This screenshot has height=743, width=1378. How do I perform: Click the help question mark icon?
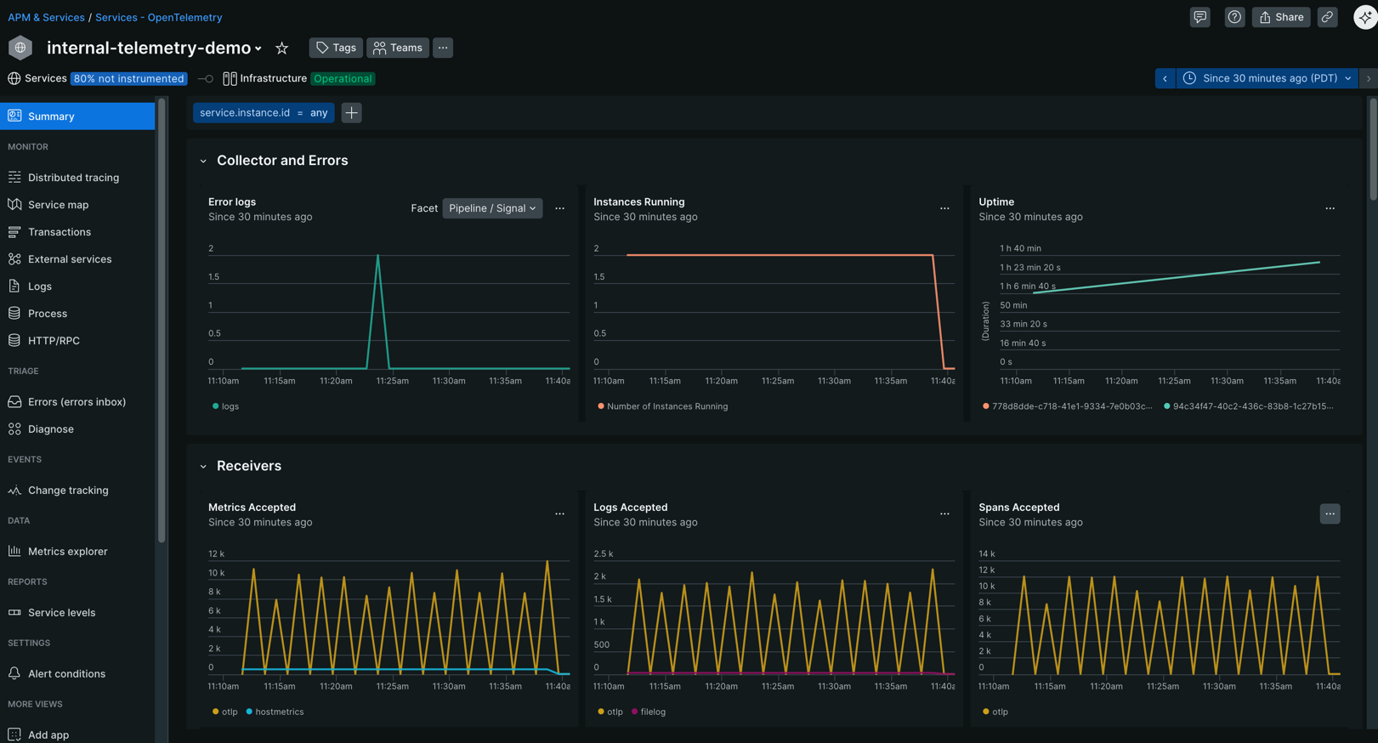[x=1234, y=17]
